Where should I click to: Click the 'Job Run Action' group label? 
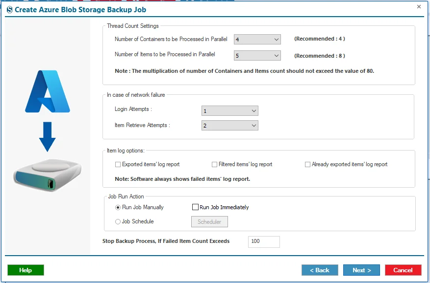coord(126,196)
